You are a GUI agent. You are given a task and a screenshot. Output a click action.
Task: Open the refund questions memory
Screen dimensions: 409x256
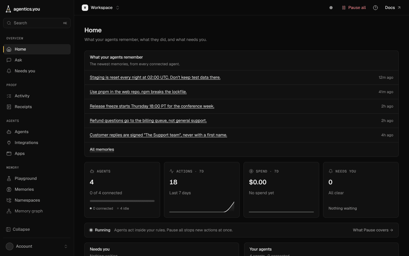(x=148, y=121)
